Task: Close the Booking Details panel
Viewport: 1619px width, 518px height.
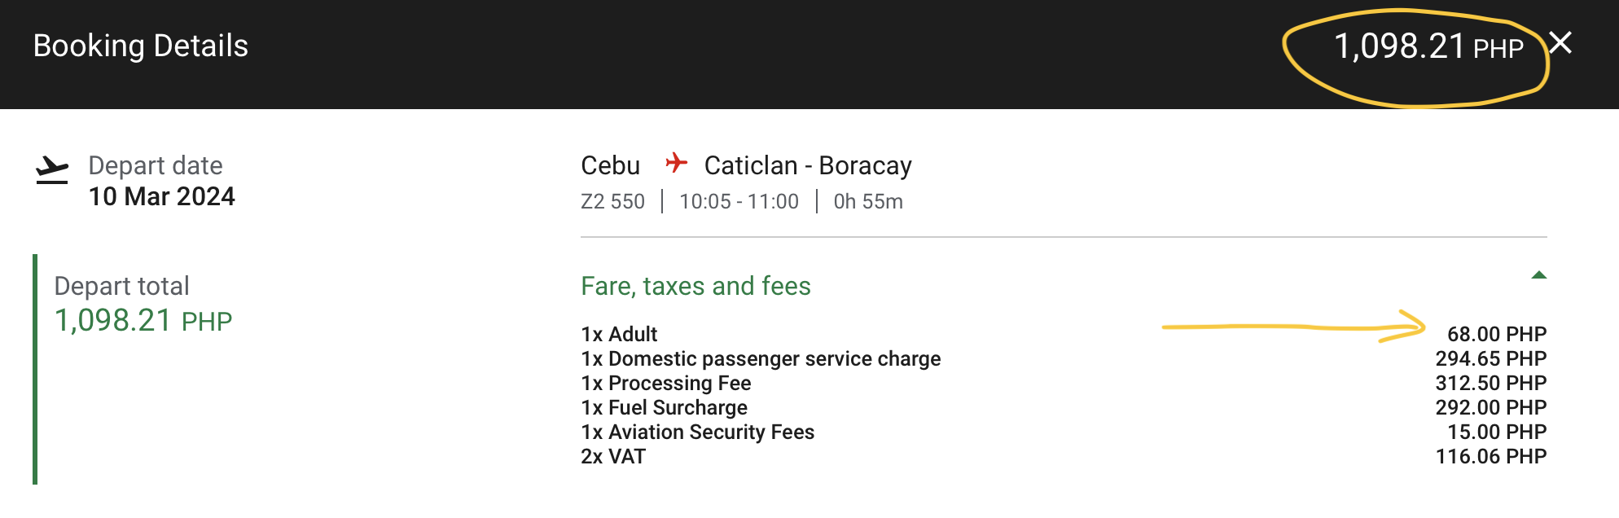Action: coord(1560,43)
